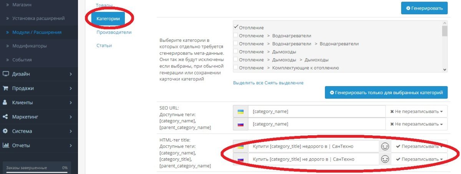This screenshot has height=174, width=461.
Task: Click Генерировать только для выбранных категорий
Action: (386, 92)
